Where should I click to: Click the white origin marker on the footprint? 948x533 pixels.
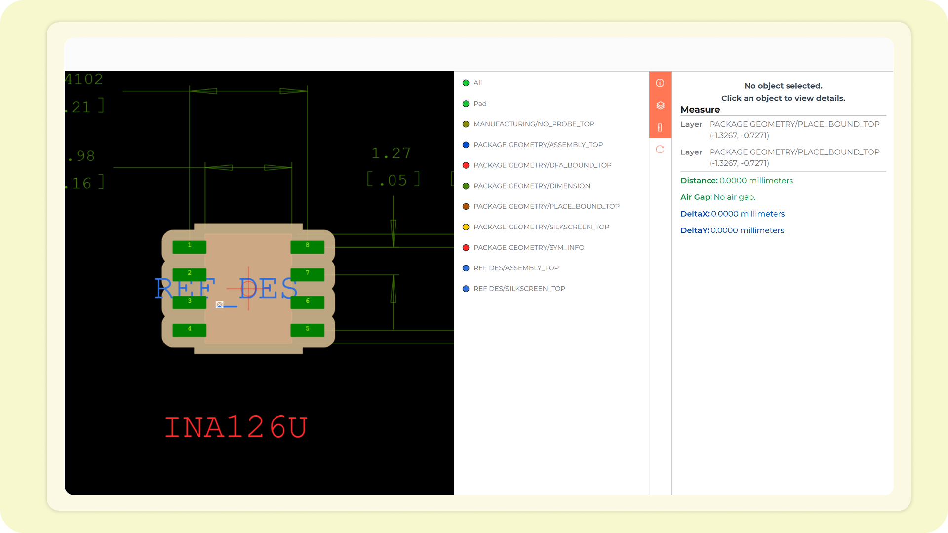(220, 305)
